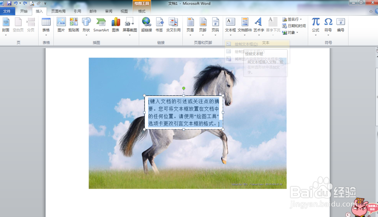Click the 符号 group label
Screen dimensions: 378x217
(328, 42)
